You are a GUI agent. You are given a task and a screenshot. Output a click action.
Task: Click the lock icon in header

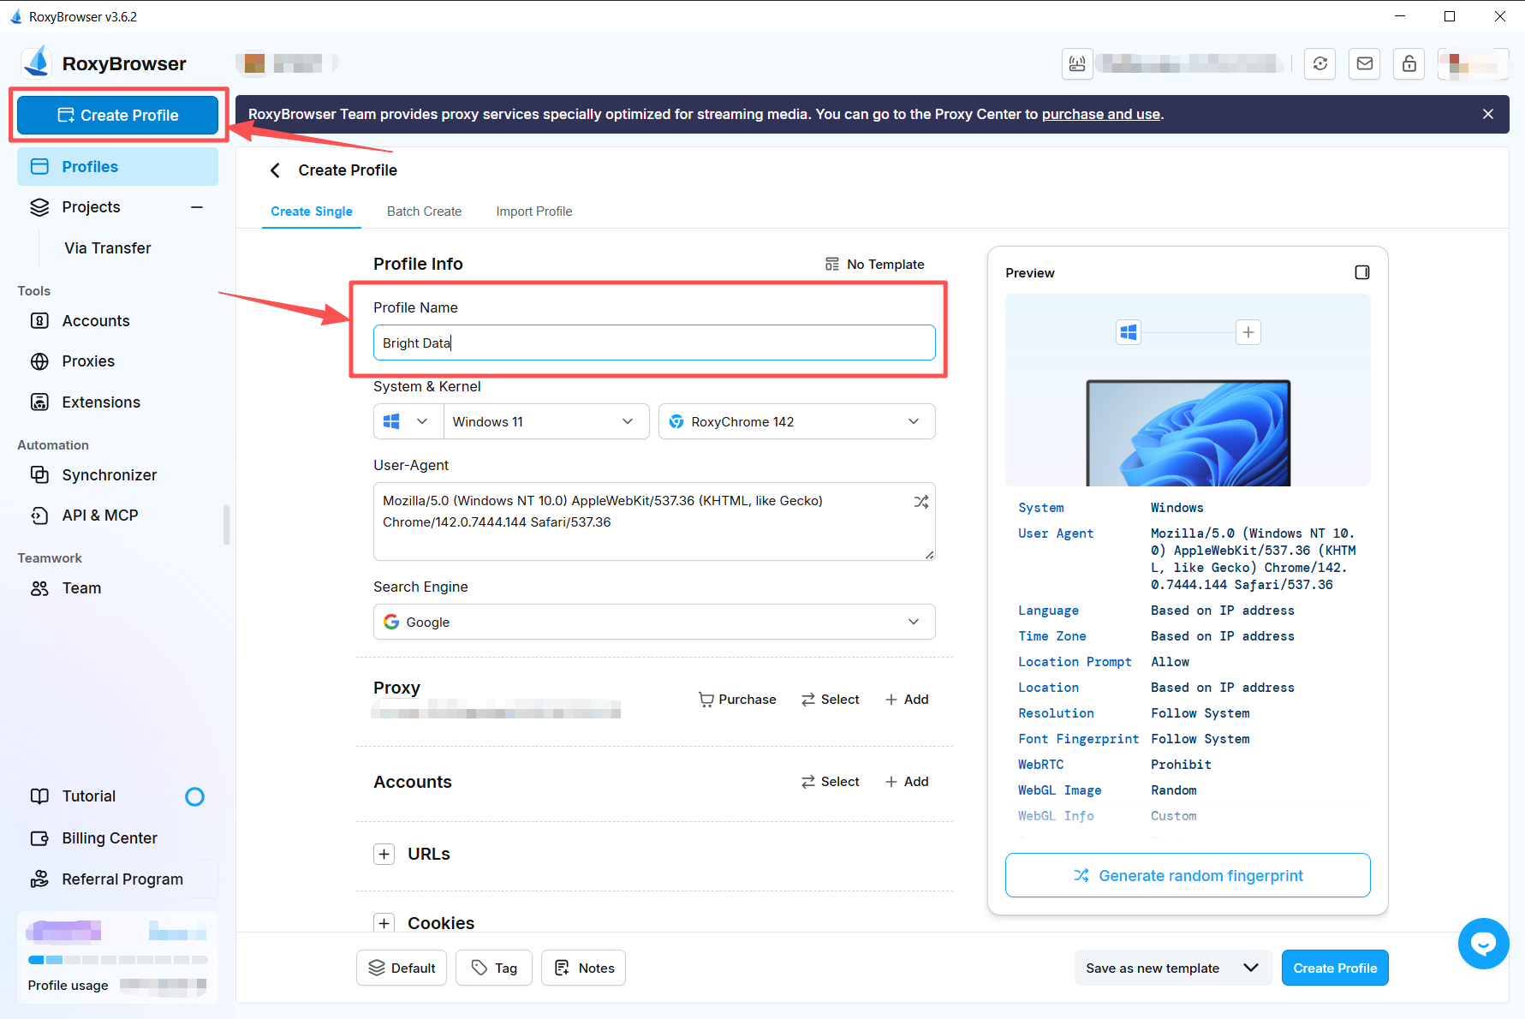coord(1409,63)
